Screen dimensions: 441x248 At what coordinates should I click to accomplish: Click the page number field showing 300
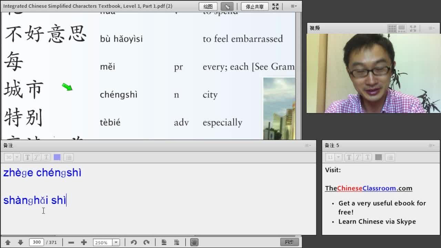coord(37,242)
